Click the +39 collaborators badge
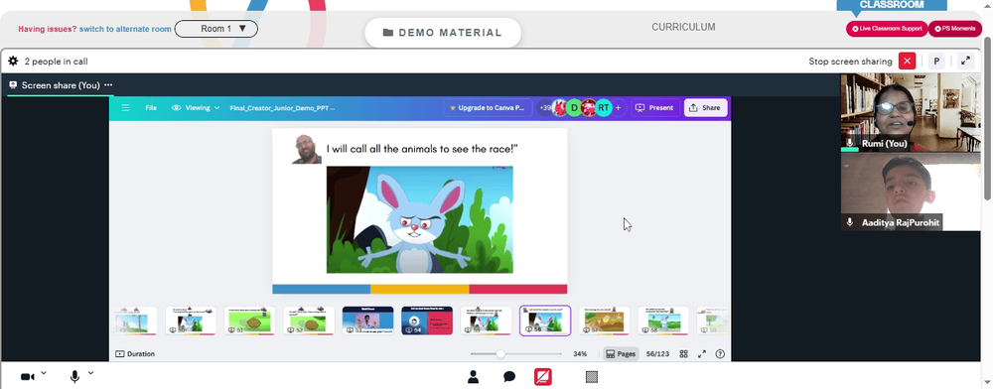Viewport: 993px width, 389px height. click(545, 108)
